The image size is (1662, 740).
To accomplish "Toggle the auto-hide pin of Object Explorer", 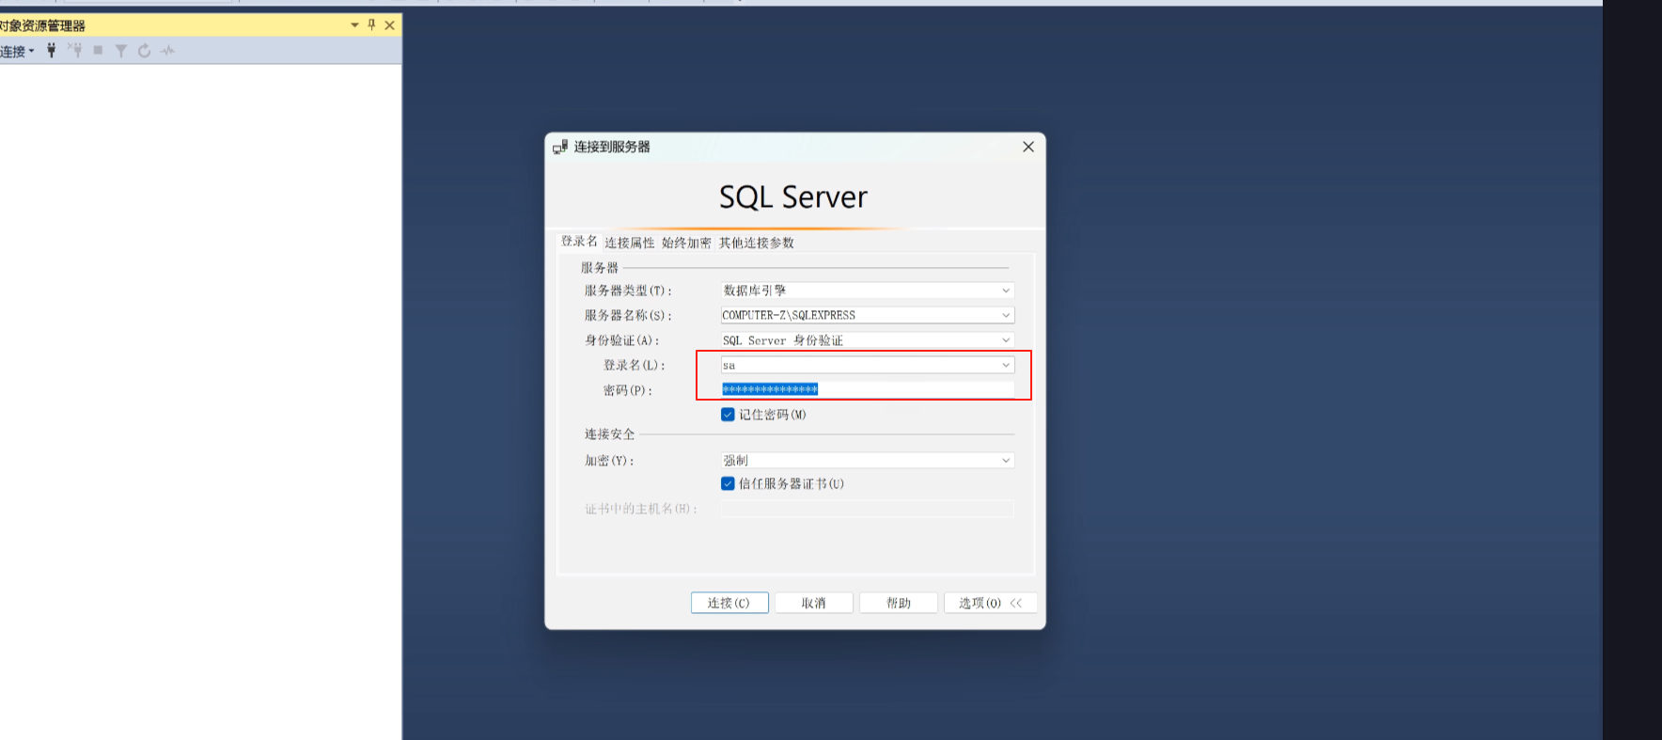I will [x=371, y=25].
